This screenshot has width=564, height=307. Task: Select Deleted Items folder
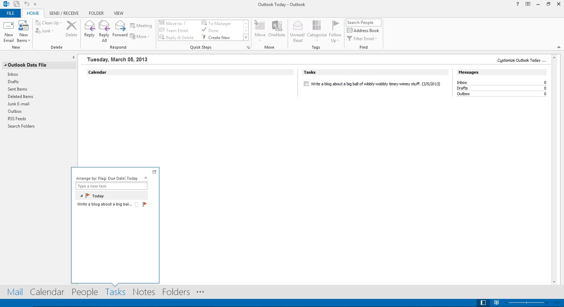[x=20, y=97]
